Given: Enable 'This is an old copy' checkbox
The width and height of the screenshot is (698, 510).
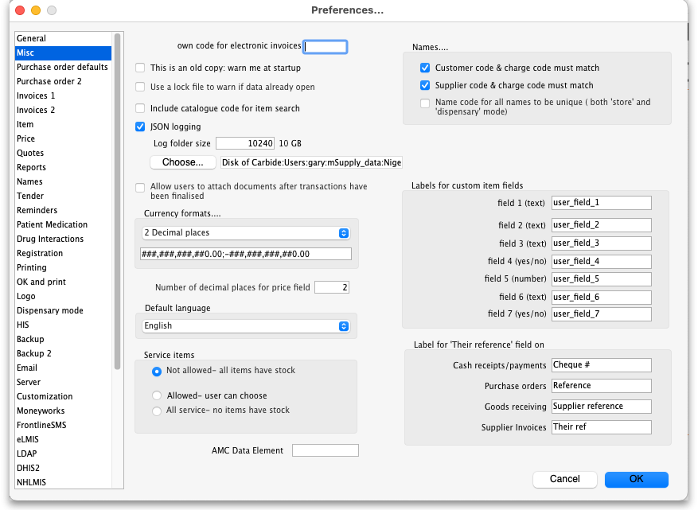Looking at the screenshot, I should [x=140, y=68].
